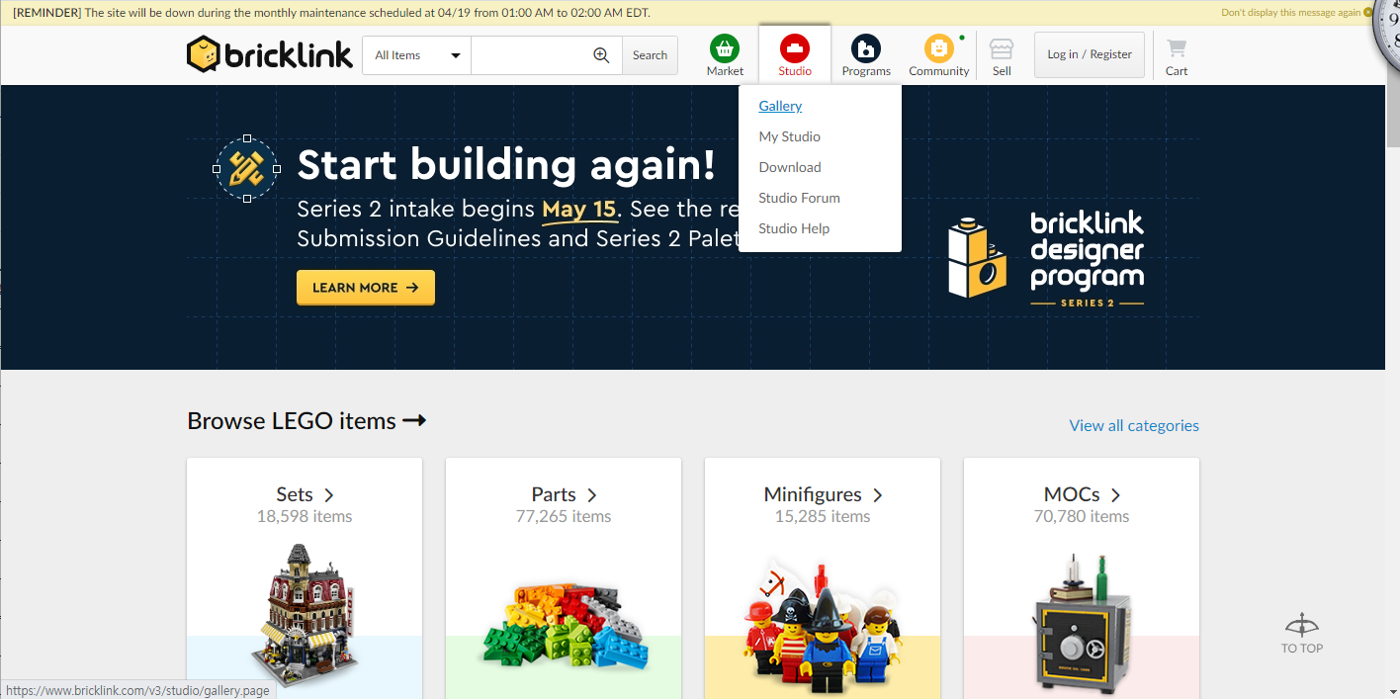Close the maintenance reminder message
Image resolution: width=1400 pixels, height=699 pixels.
[1368, 13]
